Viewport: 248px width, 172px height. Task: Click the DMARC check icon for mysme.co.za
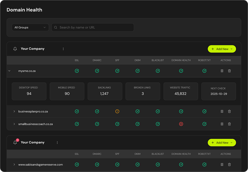[x=97, y=71]
